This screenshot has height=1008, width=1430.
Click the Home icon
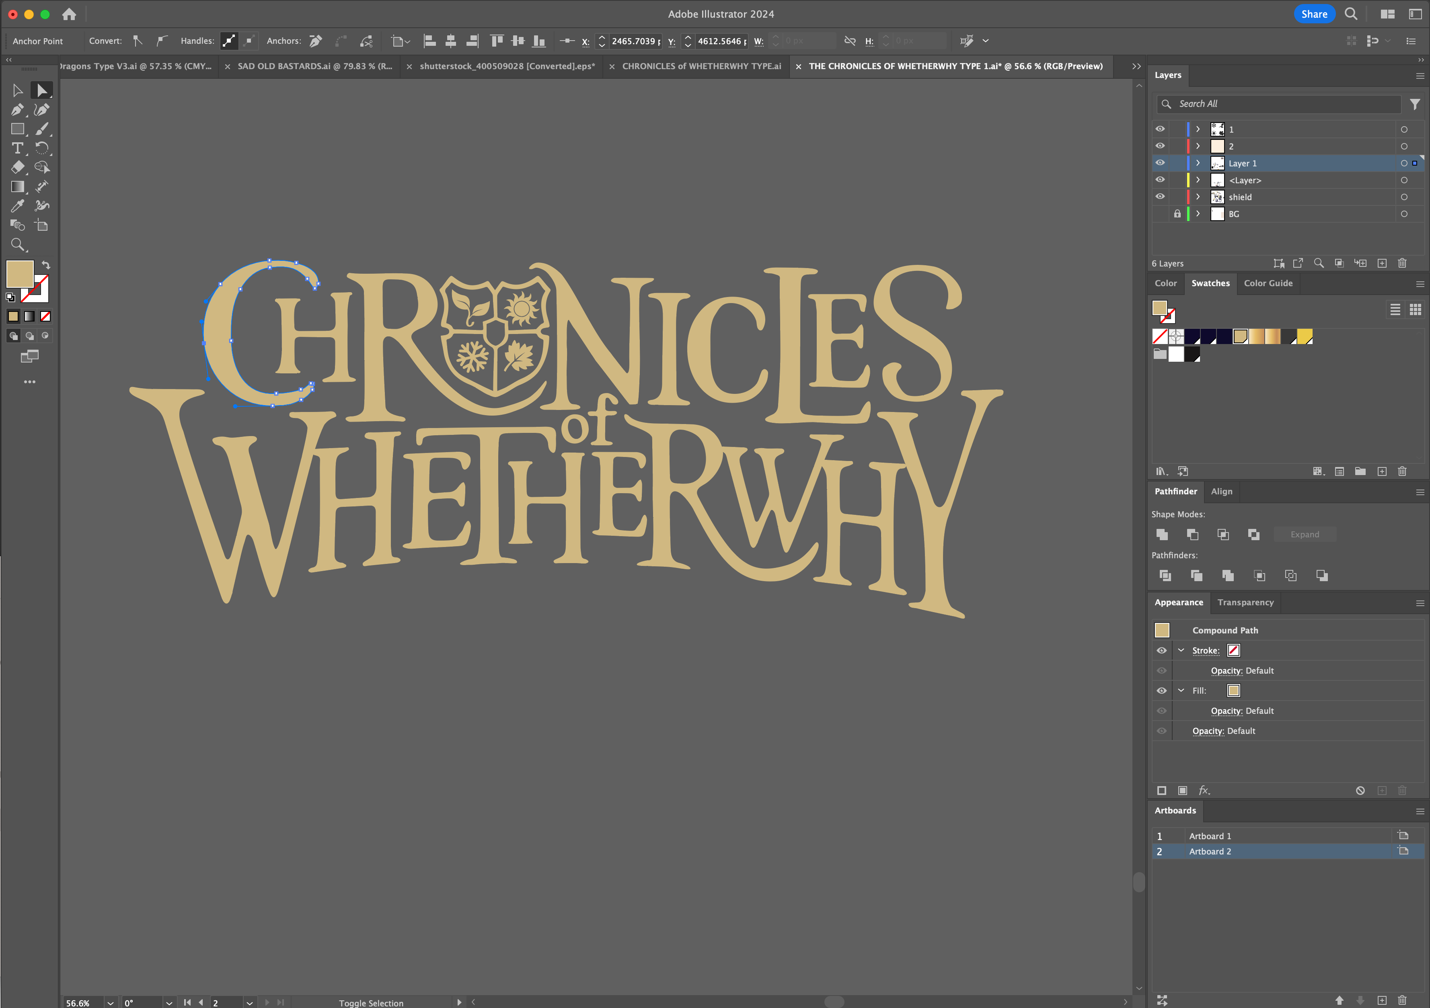click(x=69, y=14)
